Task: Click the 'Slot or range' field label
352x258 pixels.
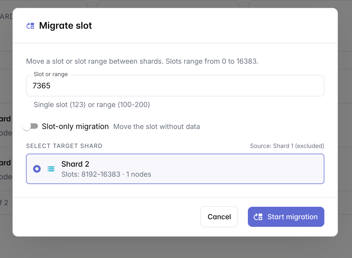Action: tap(51, 74)
